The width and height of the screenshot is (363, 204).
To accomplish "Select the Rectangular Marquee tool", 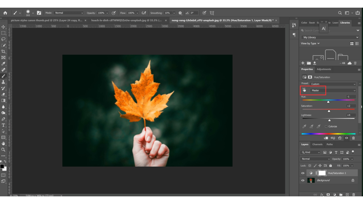I will click(x=3, y=33).
